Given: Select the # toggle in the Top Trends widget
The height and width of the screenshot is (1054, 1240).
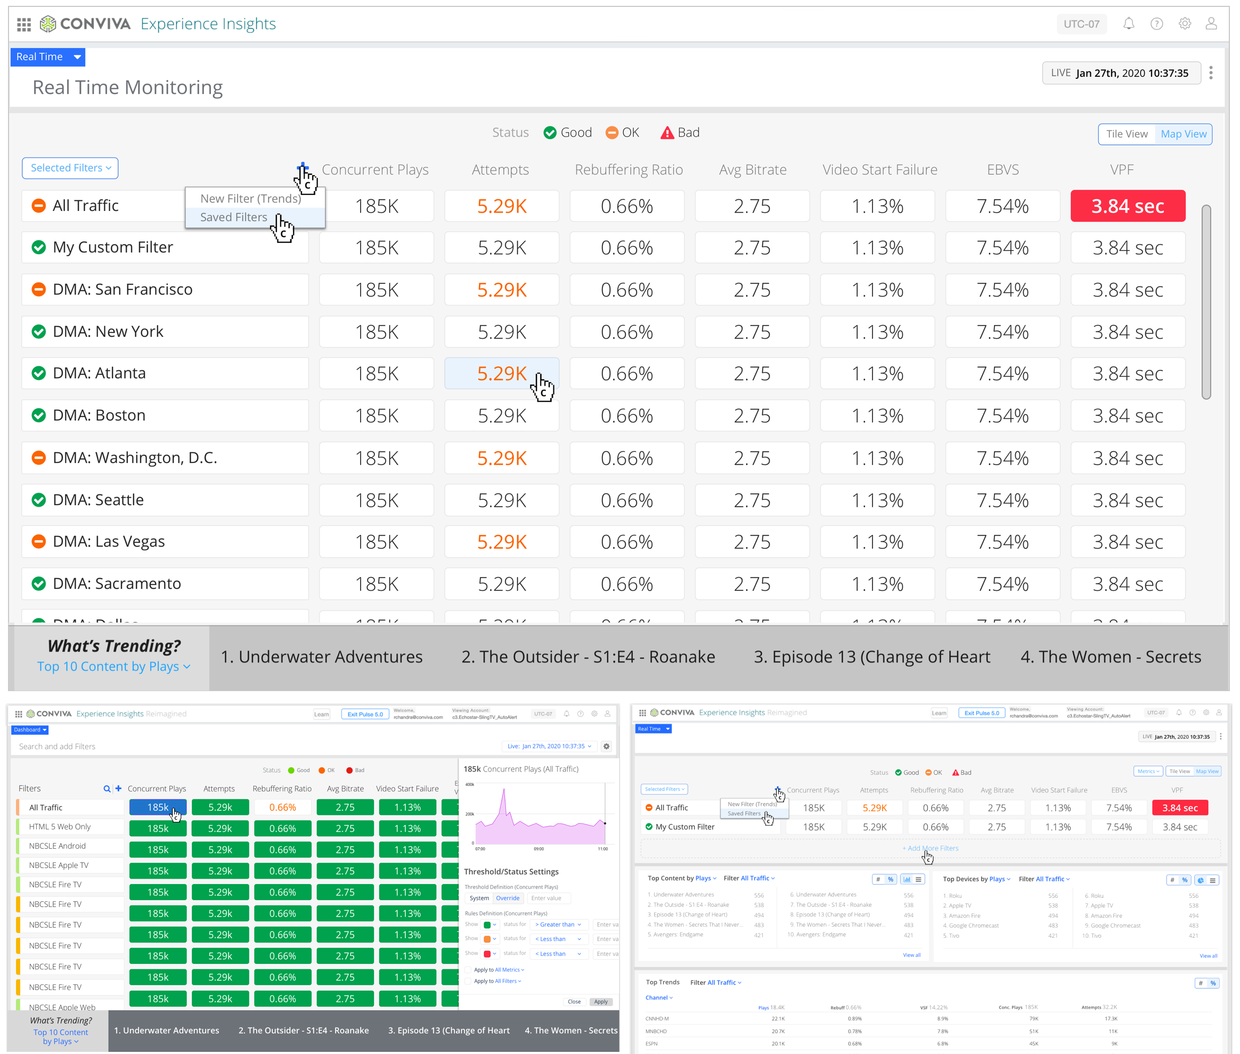Looking at the screenshot, I should point(1201,984).
